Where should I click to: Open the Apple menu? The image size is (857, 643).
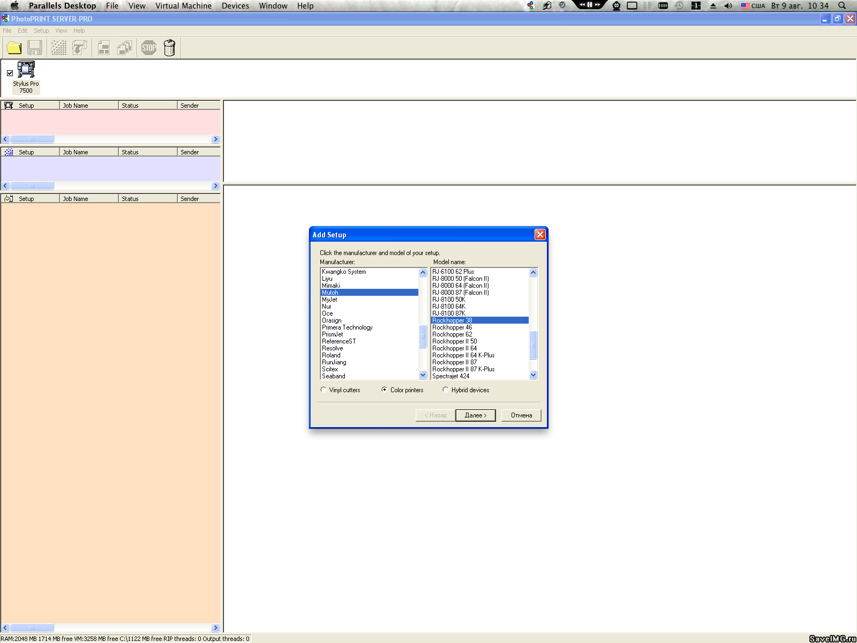(x=14, y=6)
